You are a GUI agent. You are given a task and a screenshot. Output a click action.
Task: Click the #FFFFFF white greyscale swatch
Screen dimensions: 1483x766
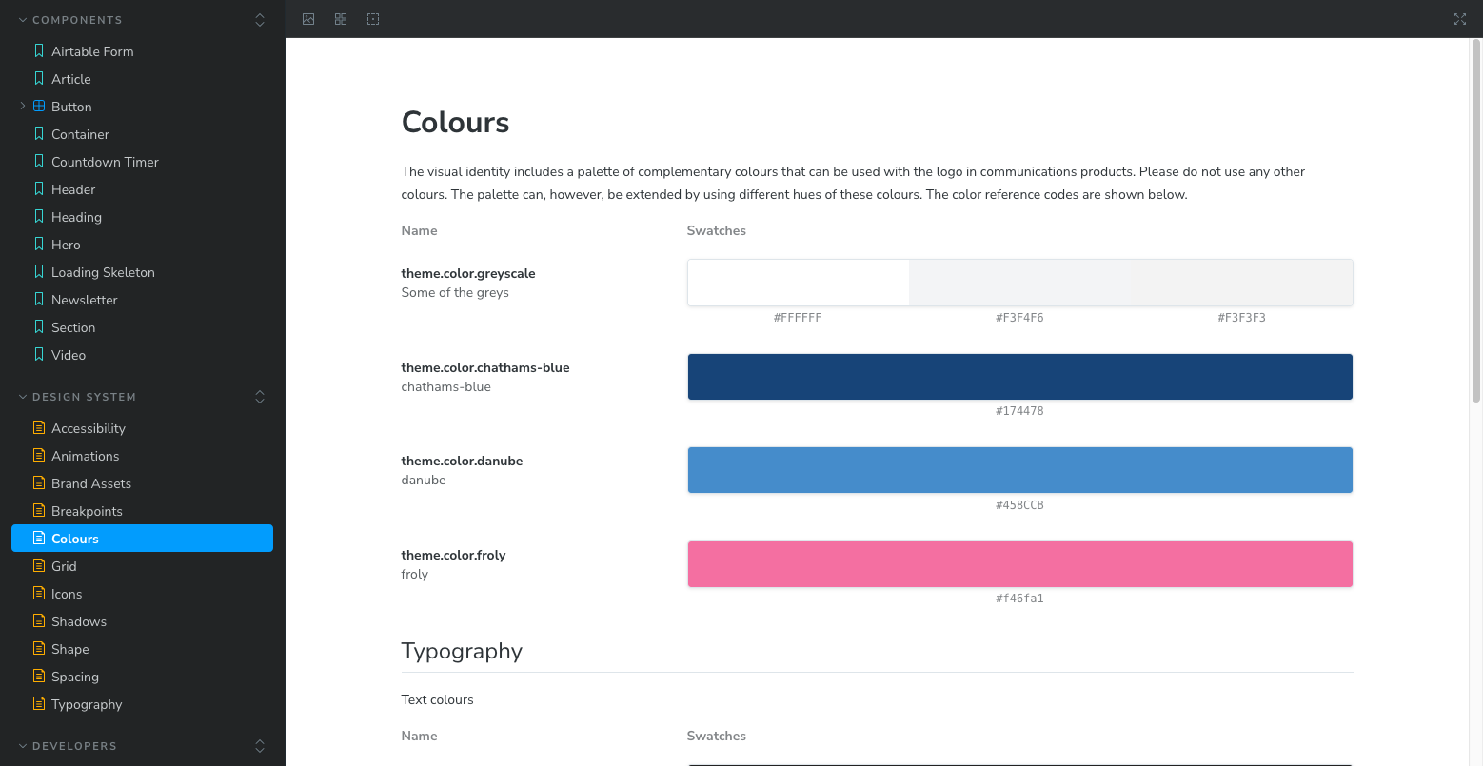coord(799,283)
